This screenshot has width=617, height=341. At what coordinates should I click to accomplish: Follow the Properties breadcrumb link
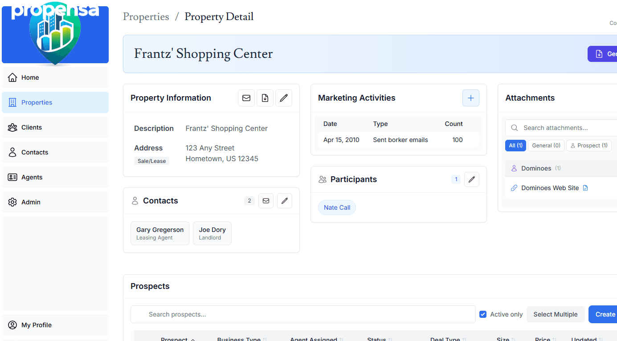146,16
